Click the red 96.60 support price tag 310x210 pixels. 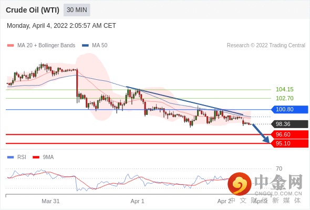(x=290, y=134)
